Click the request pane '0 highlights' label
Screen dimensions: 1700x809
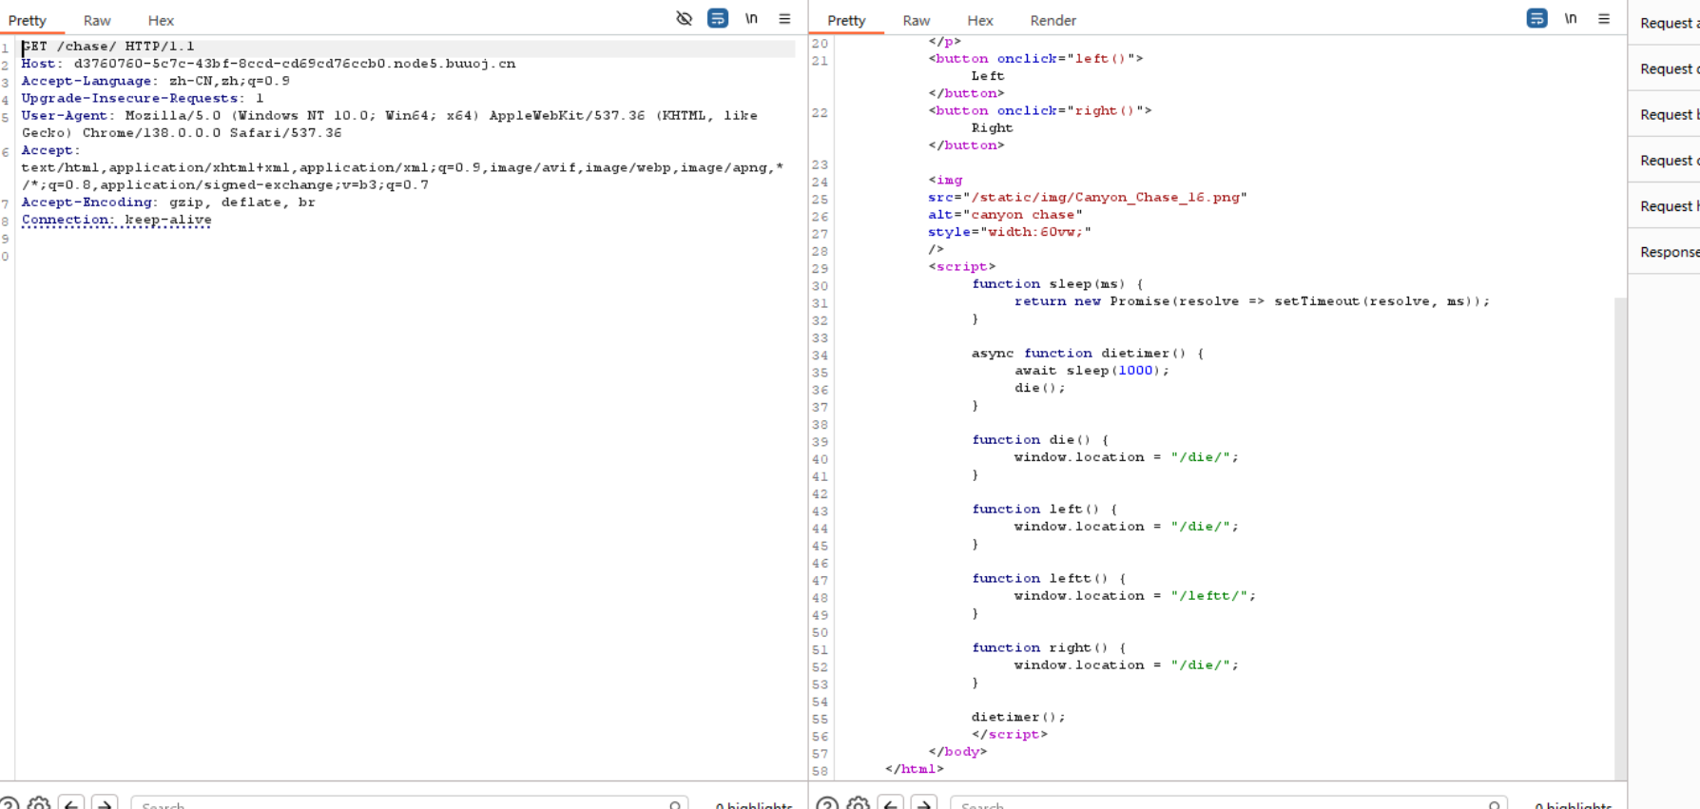[x=754, y=805]
